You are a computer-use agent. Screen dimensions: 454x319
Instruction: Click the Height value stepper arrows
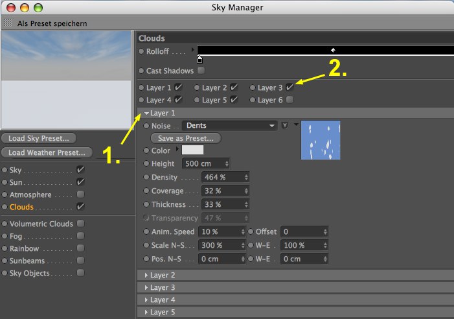click(227, 163)
